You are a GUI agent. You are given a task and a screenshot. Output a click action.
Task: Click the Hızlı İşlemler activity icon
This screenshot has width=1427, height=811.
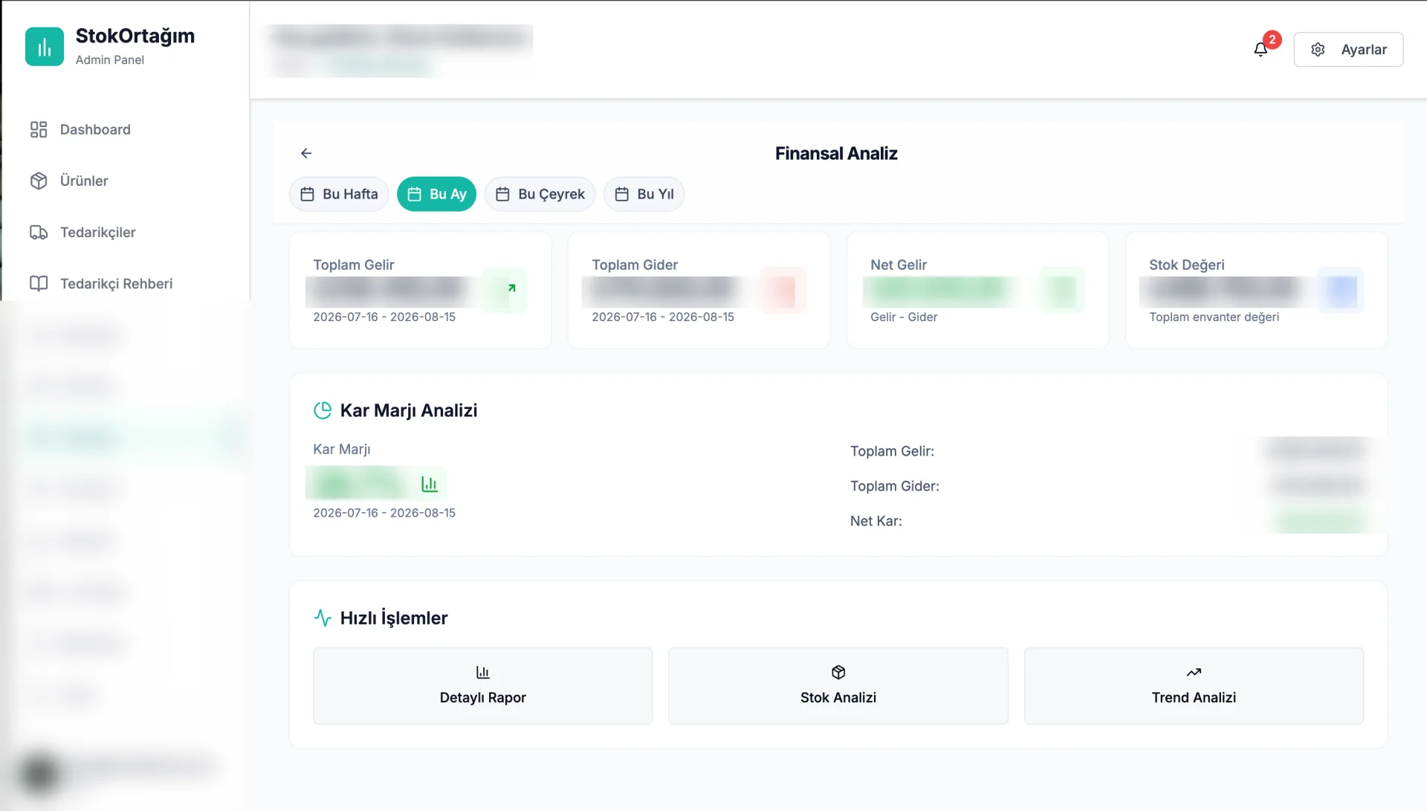click(323, 618)
